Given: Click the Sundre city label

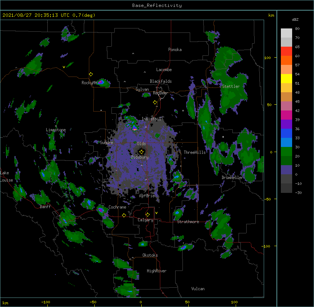Looking at the screenshot, I should tap(106, 143).
